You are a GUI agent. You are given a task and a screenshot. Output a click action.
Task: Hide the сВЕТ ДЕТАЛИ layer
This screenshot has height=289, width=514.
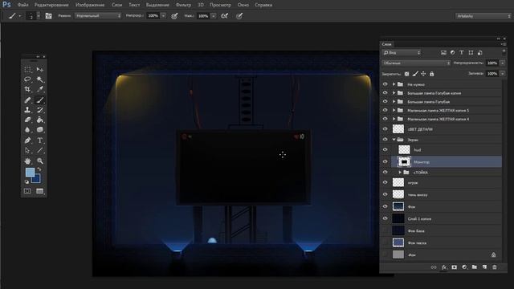pos(385,129)
